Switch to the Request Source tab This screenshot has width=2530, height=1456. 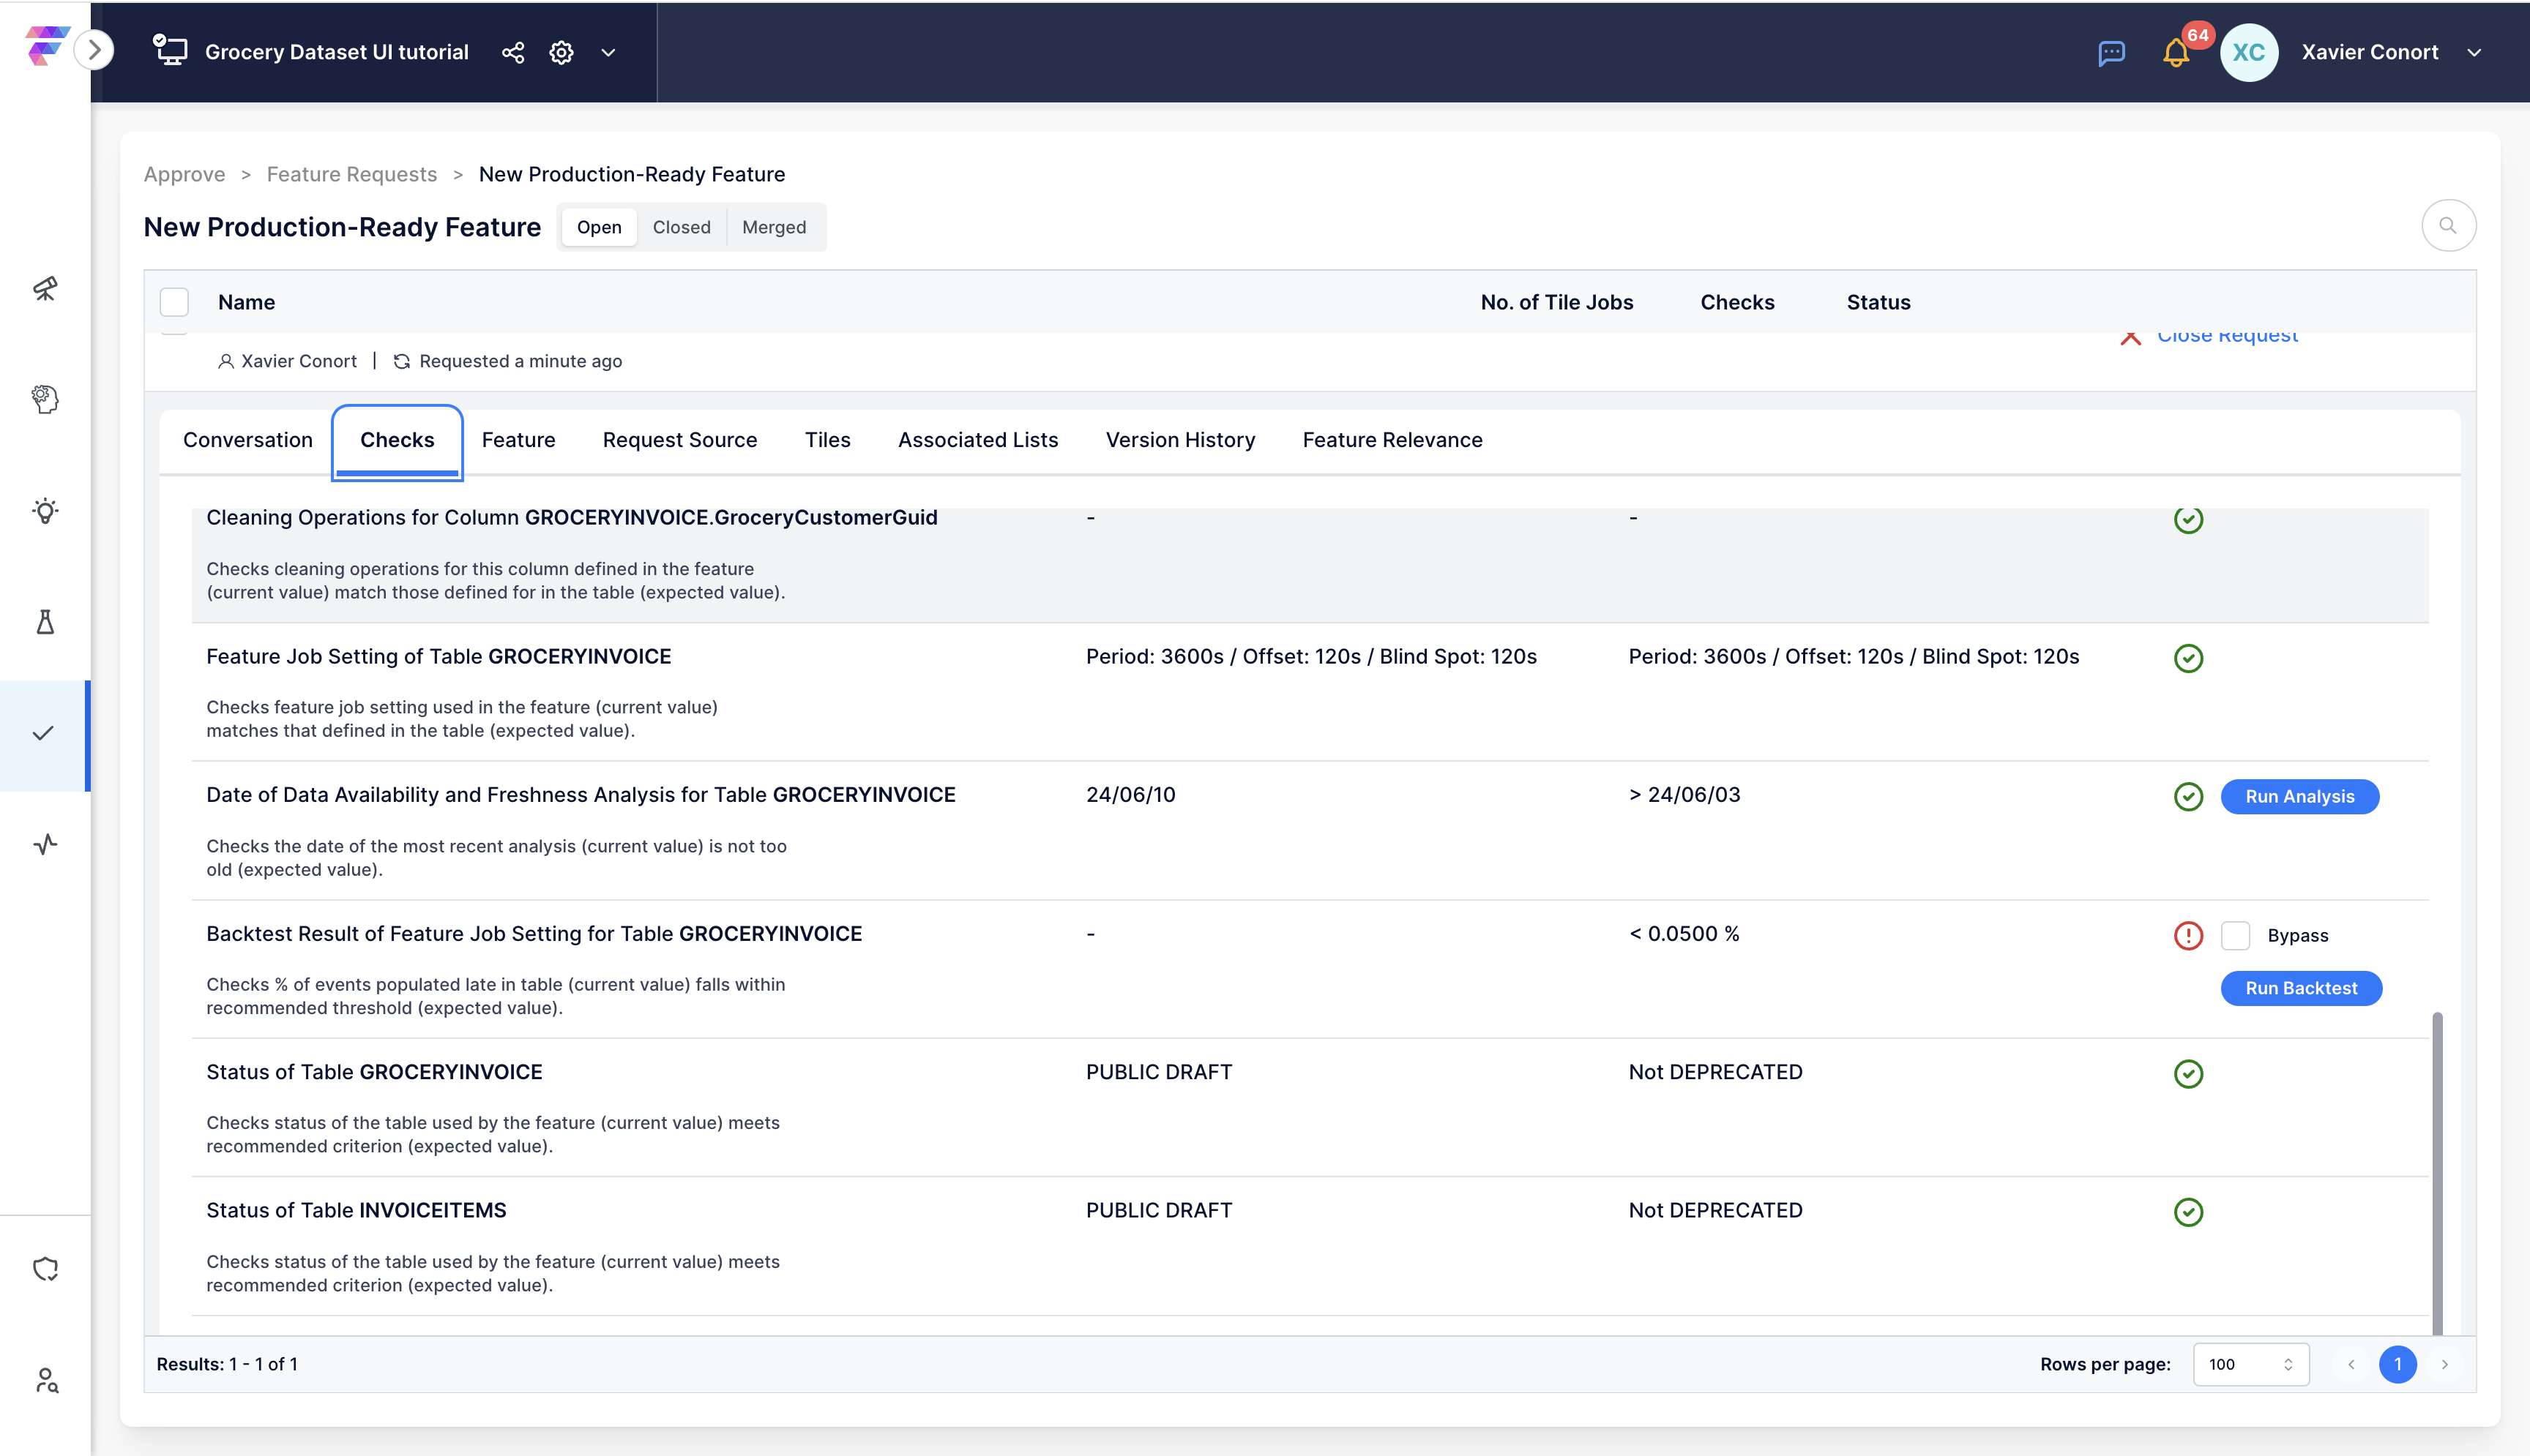click(679, 440)
